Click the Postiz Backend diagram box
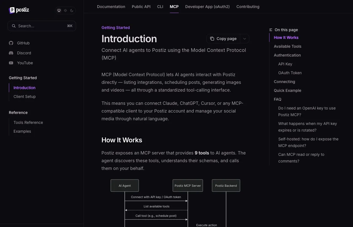 coord(226,186)
